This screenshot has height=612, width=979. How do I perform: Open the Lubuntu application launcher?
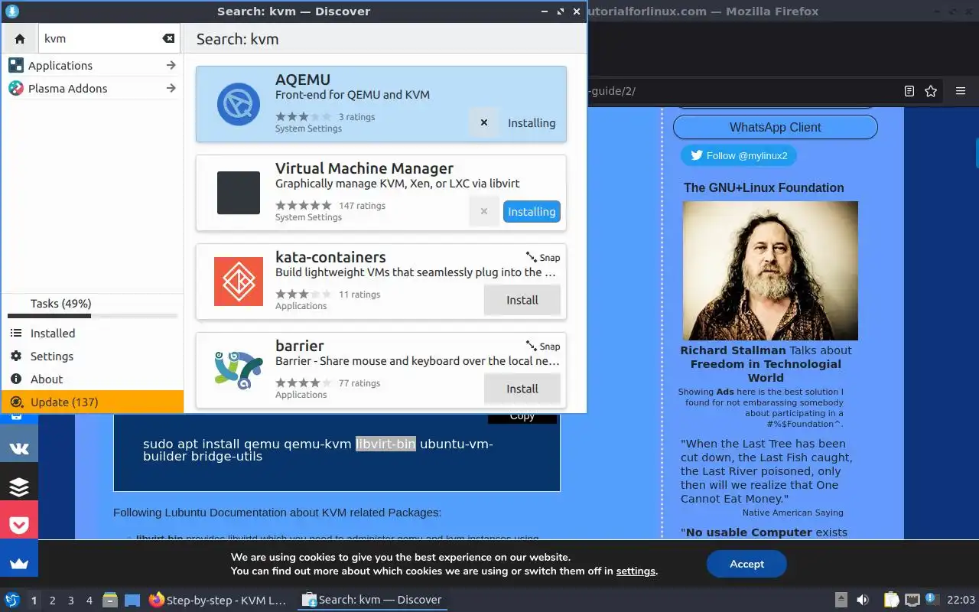click(x=11, y=600)
